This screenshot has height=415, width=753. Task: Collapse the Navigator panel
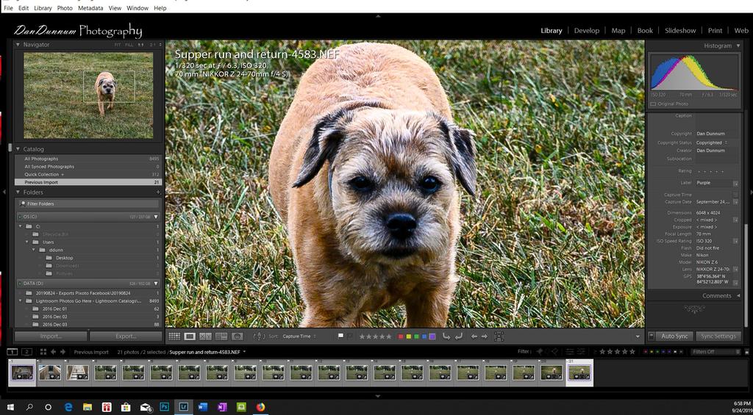coord(18,45)
